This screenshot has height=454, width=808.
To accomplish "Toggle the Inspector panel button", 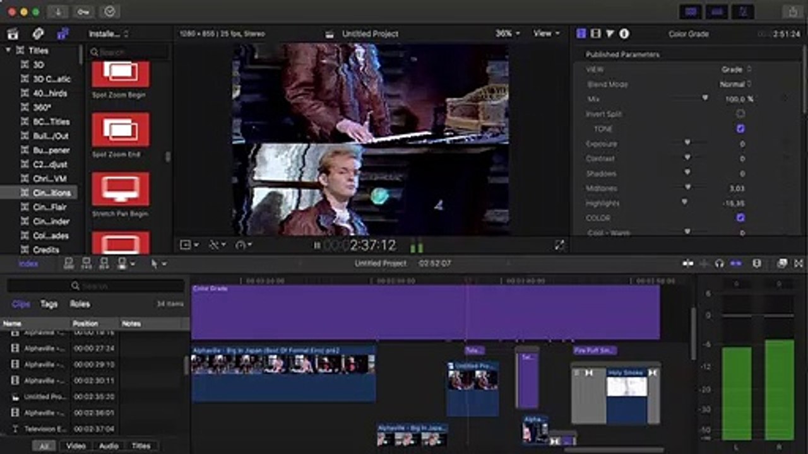I will [744, 11].
